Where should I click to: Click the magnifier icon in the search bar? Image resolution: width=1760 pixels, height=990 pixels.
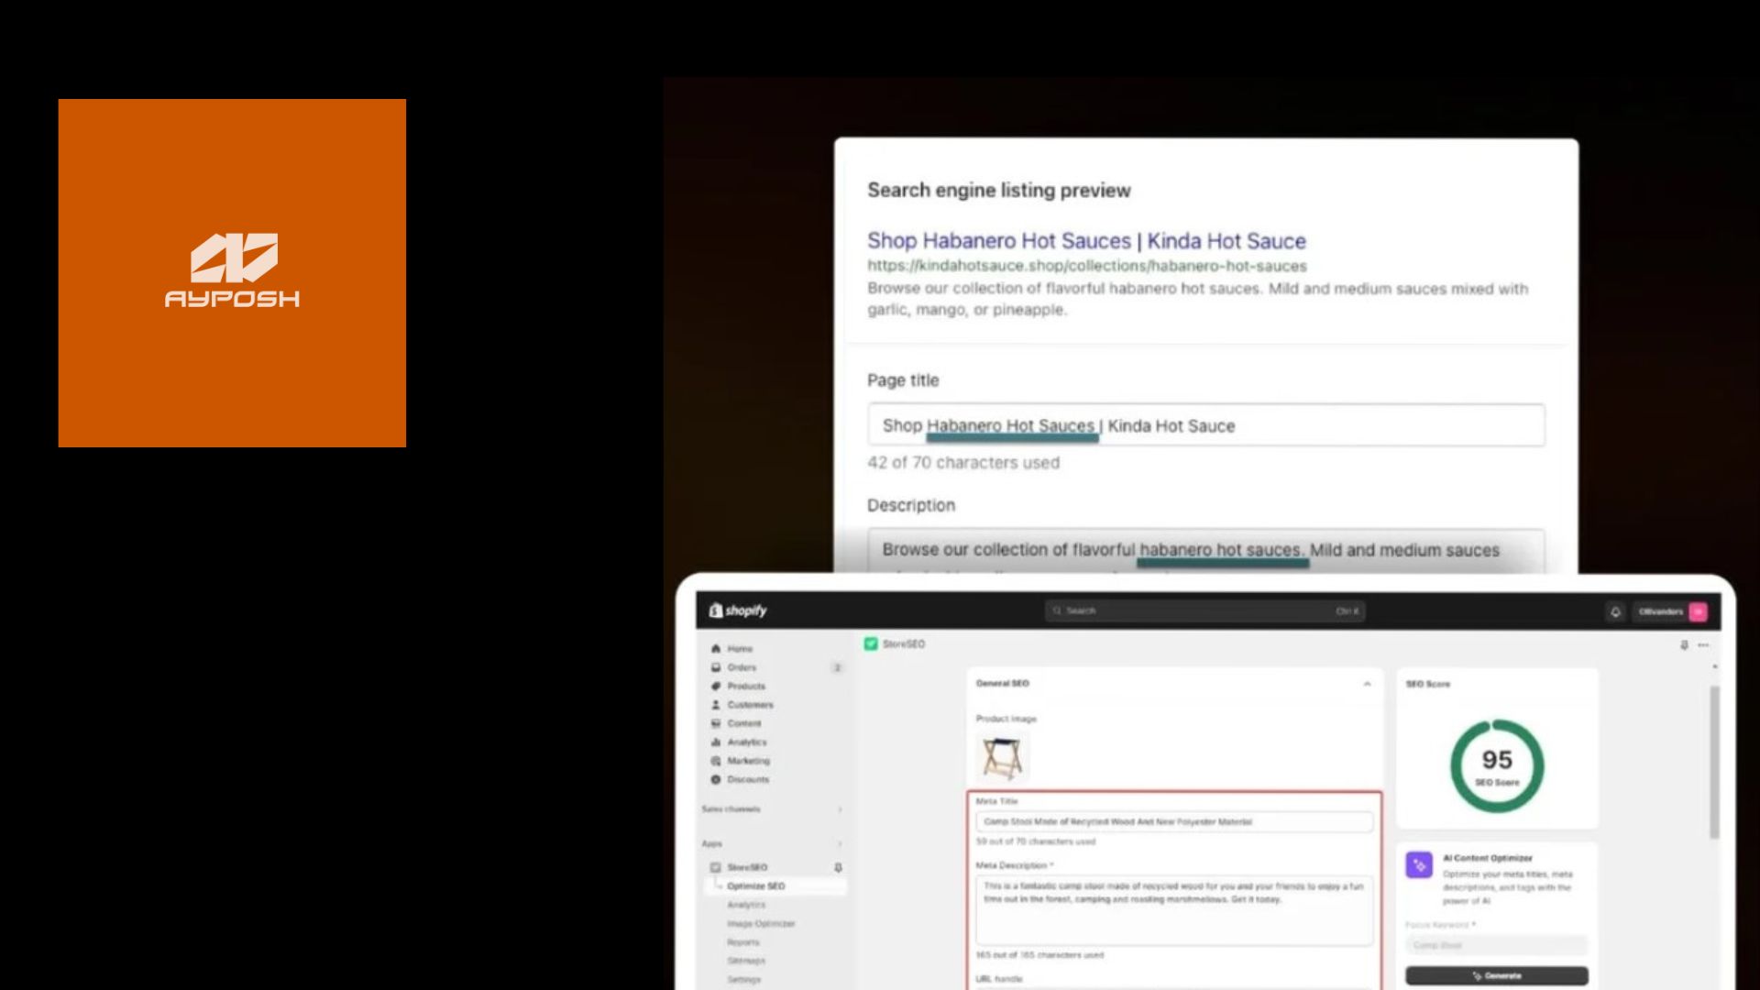coord(1057,610)
